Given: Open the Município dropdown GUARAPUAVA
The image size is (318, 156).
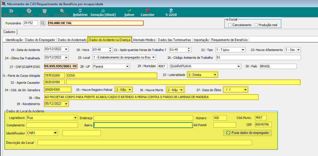Looking at the screenshot, I should click(239, 66).
